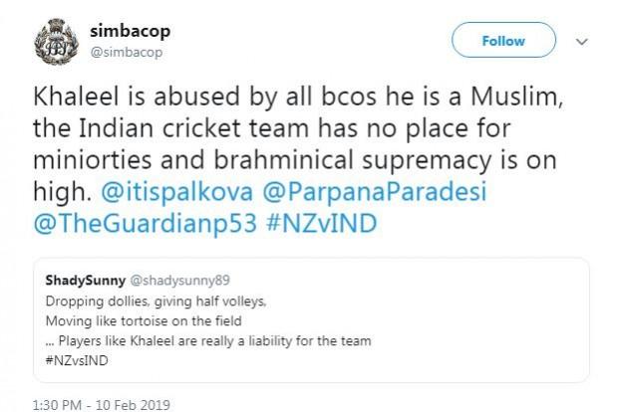Viewport: 622px width, 412px height.
Task: Open the @simbacop handle link
Action: coord(127,52)
